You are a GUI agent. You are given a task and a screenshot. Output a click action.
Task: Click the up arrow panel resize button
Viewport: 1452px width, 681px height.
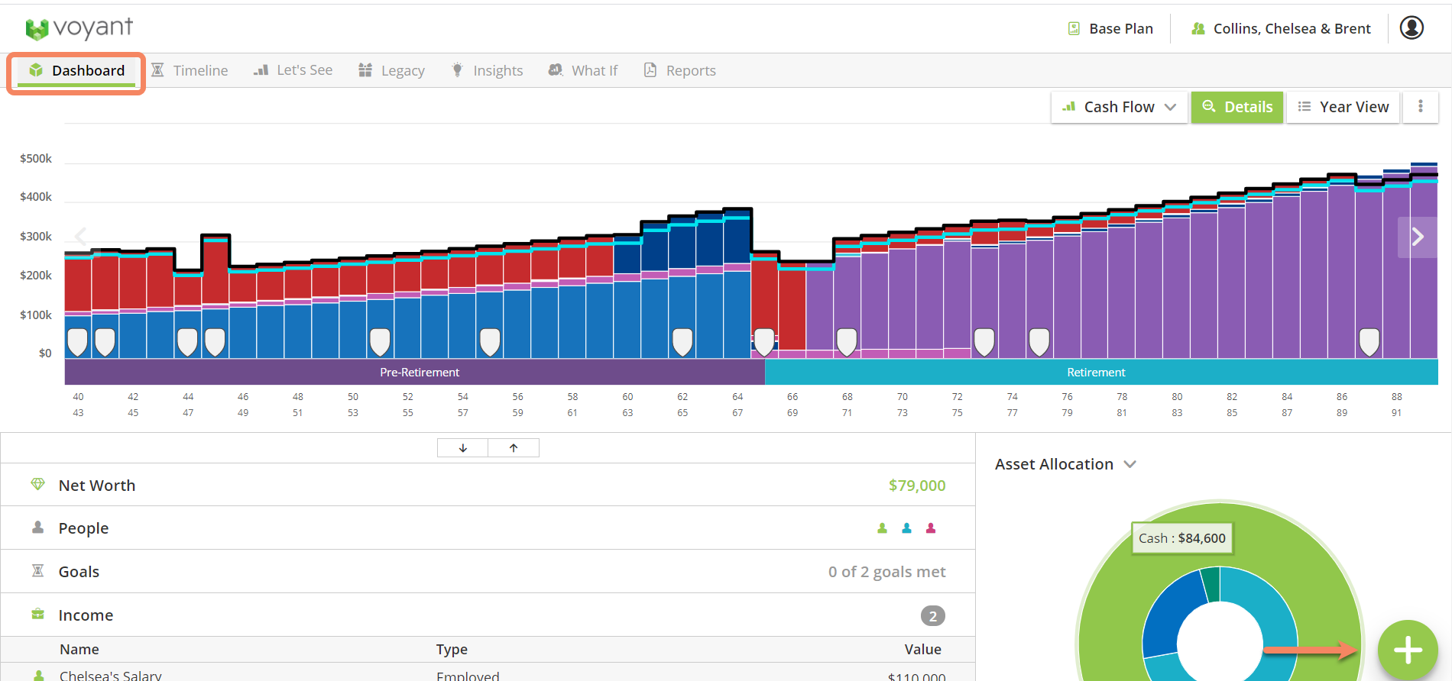[x=514, y=448]
